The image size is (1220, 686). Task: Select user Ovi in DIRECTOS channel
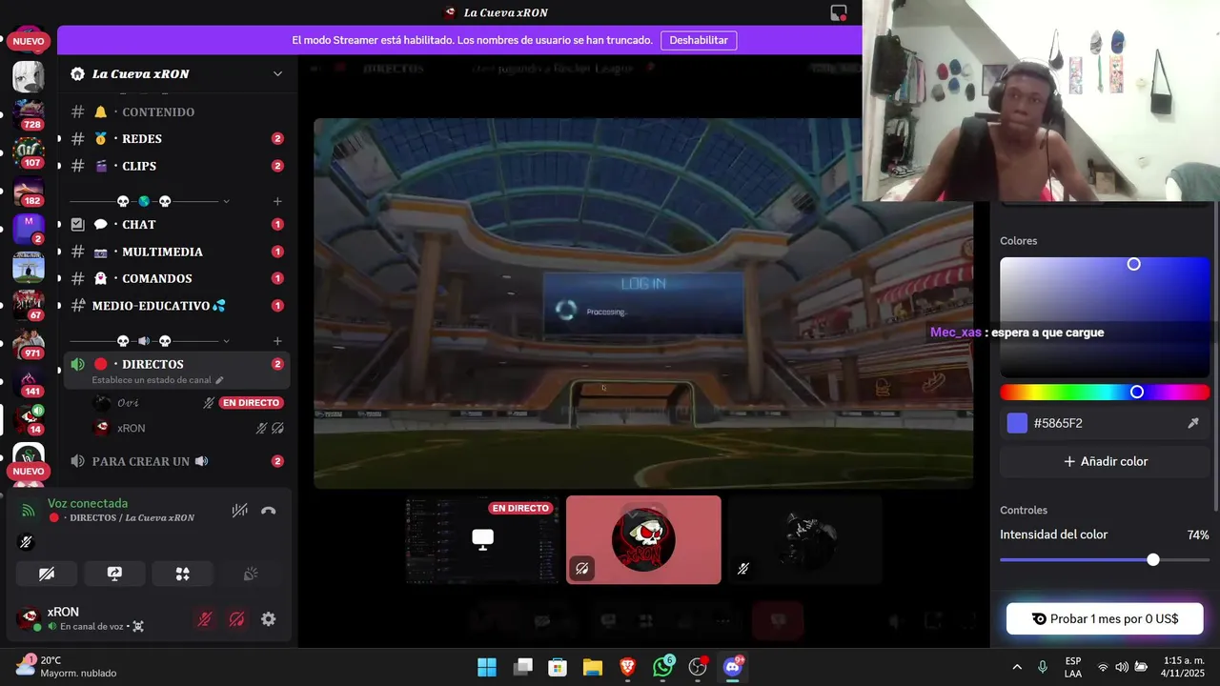tap(189, 403)
